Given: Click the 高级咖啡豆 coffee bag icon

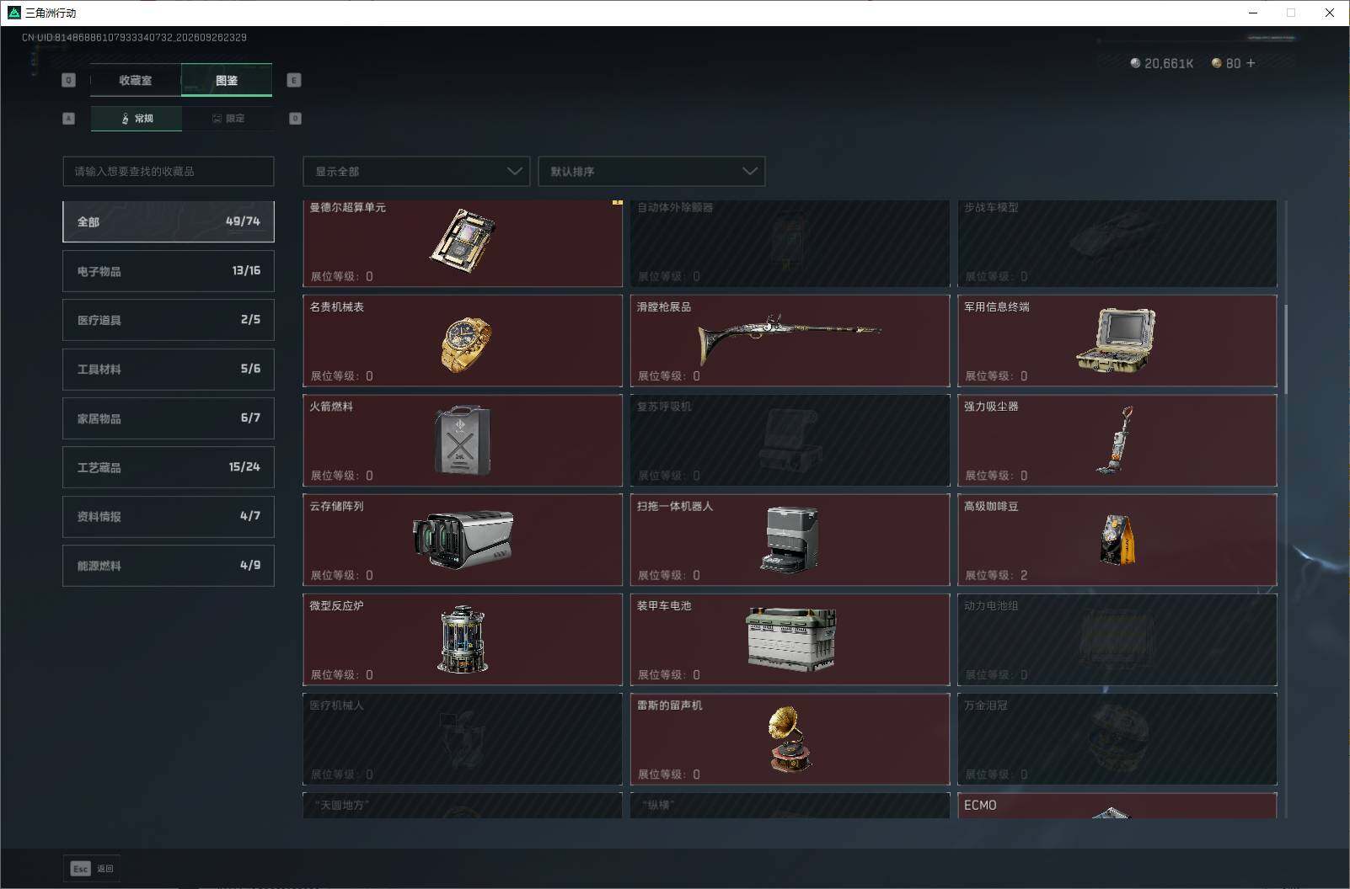Looking at the screenshot, I should click(1117, 539).
